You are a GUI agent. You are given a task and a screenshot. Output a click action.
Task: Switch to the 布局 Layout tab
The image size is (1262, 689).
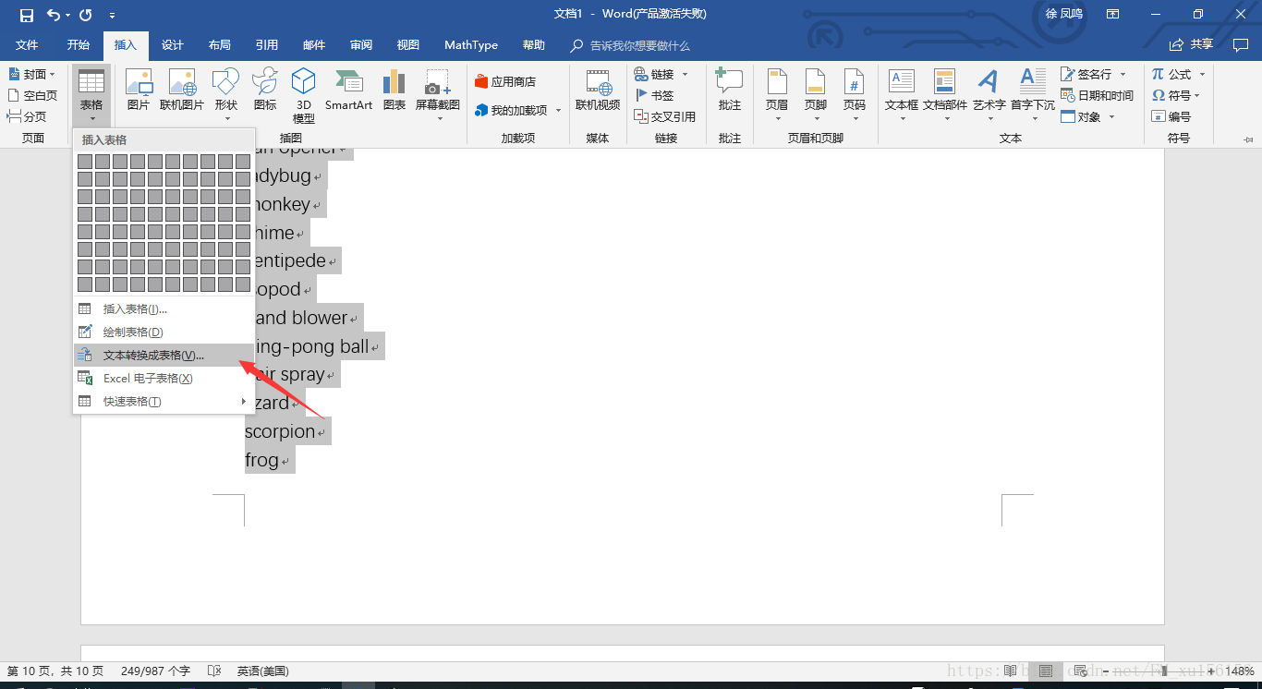(x=220, y=45)
